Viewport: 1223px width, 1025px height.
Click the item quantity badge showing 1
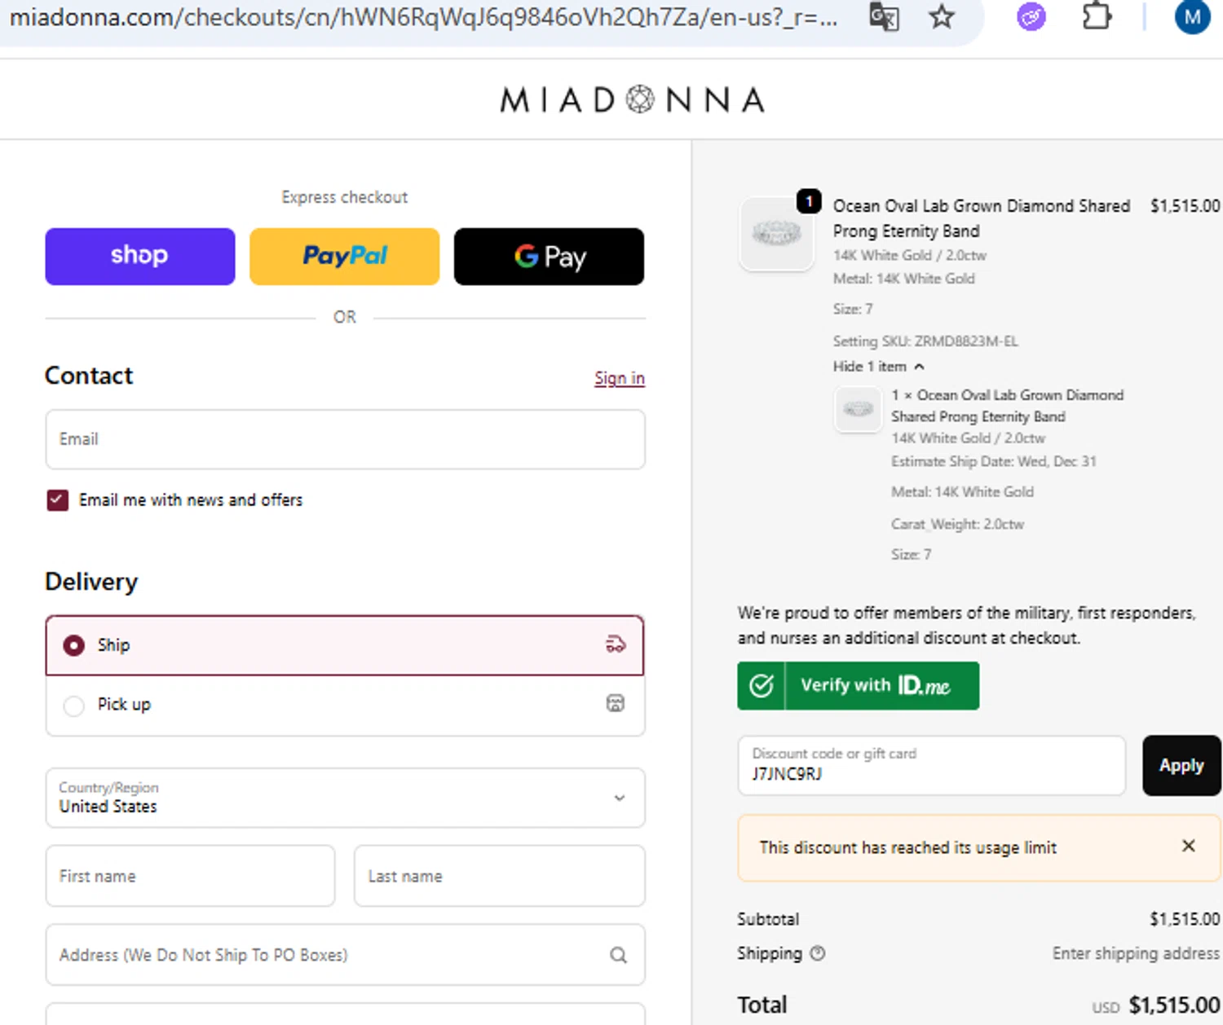(809, 200)
